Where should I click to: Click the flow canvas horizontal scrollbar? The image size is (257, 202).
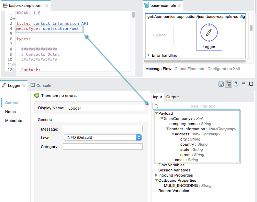195,61
